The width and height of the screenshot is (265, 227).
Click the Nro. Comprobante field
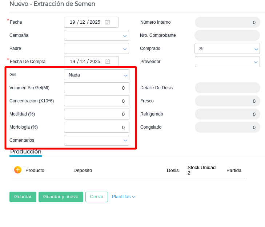227,35
